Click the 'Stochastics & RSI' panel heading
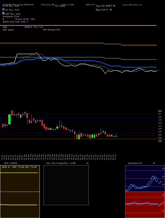The width and height of the screenshot is (165, 218). [141, 163]
